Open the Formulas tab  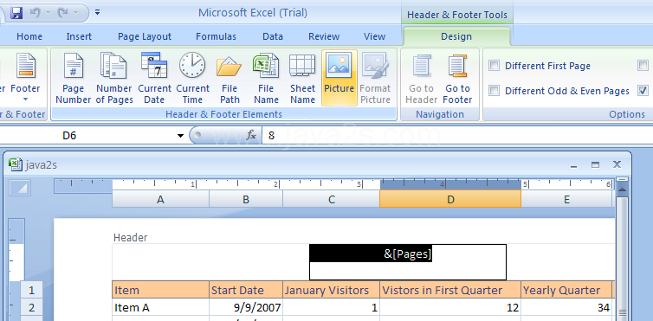coord(217,36)
